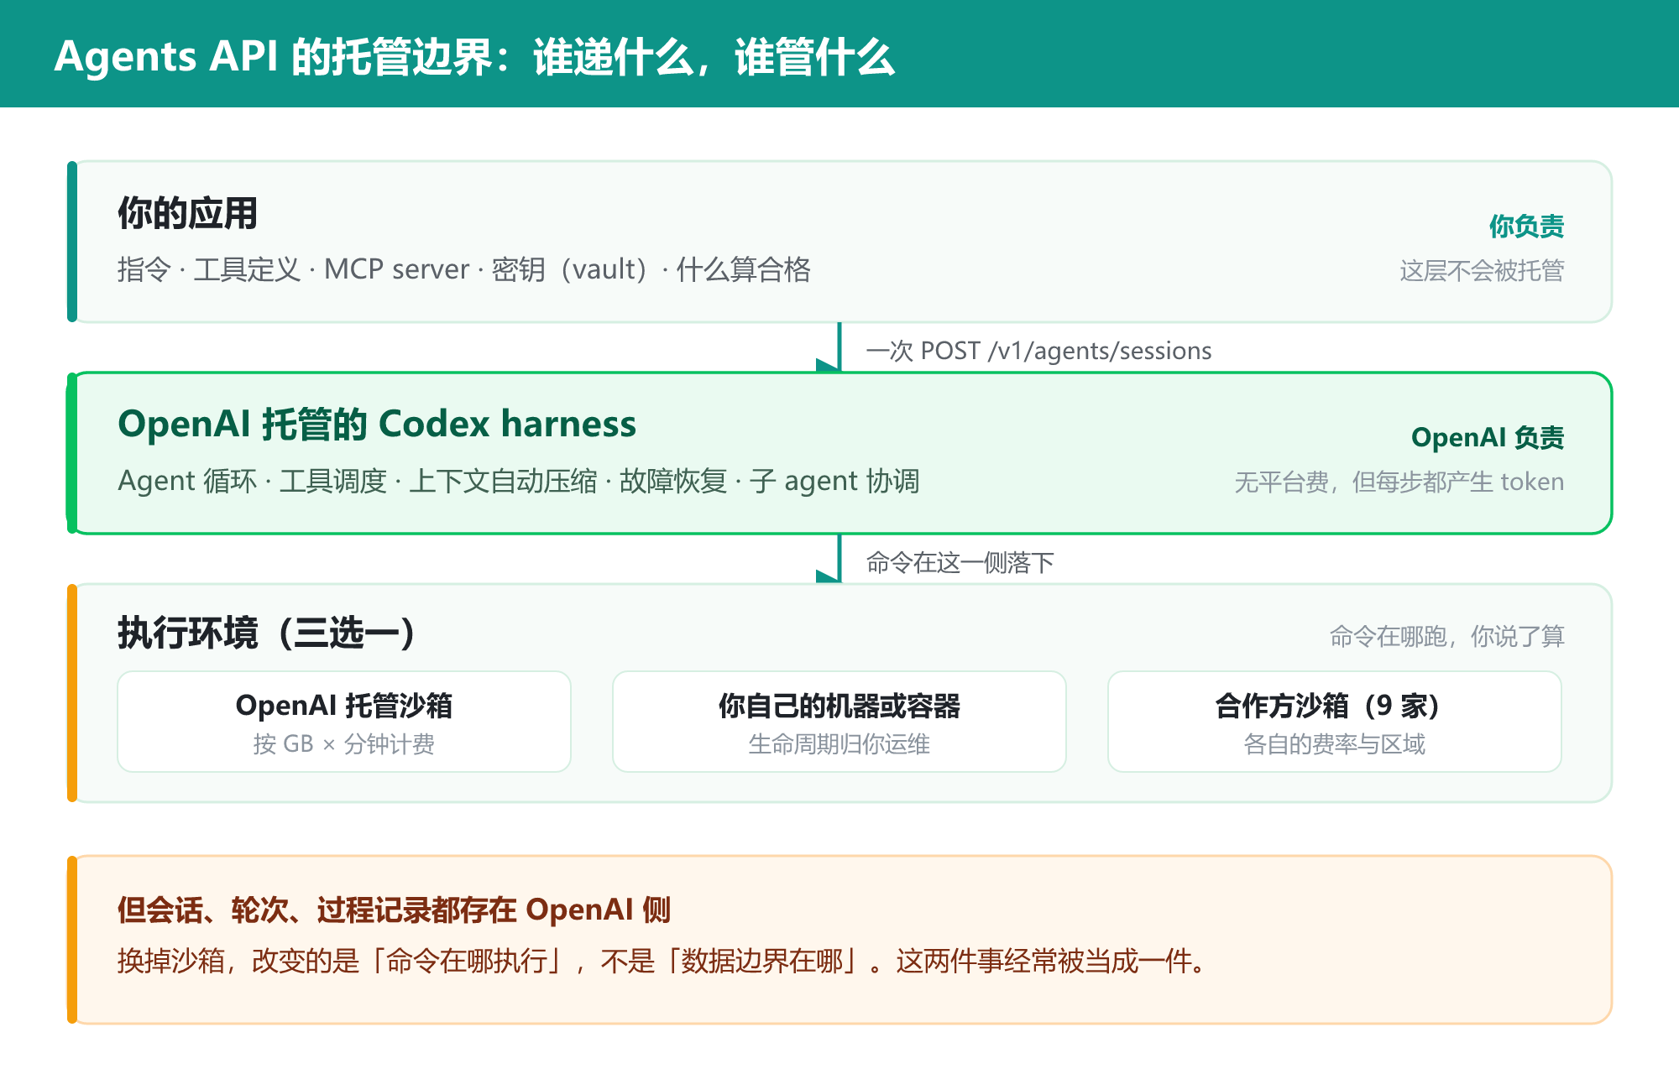Select the '你自己的机器或容器' card title
1679x1074 pixels.
click(x=839, y=706)
